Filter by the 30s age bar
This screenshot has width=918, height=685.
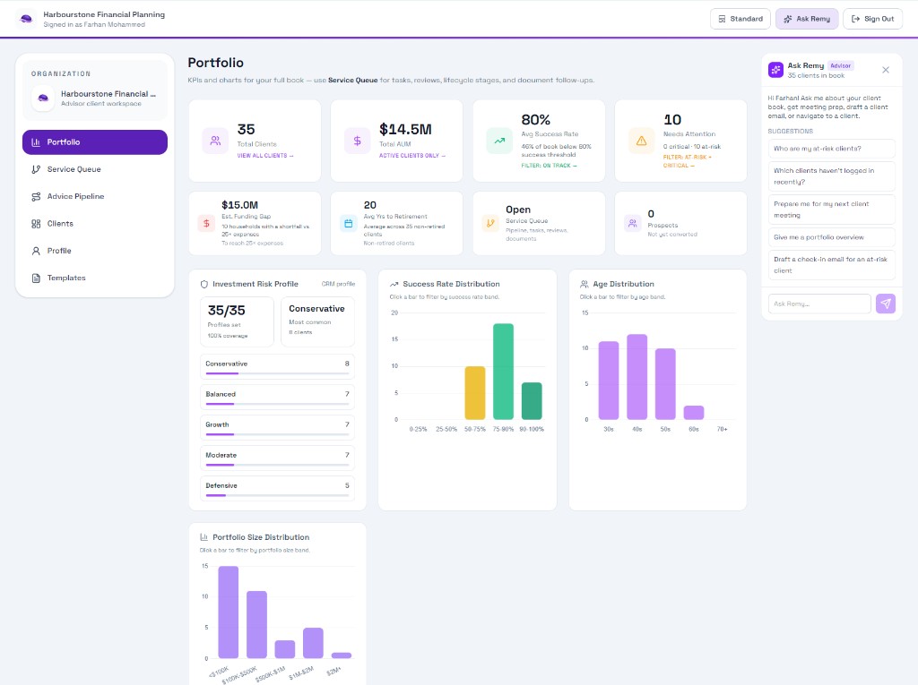(609, 381)
